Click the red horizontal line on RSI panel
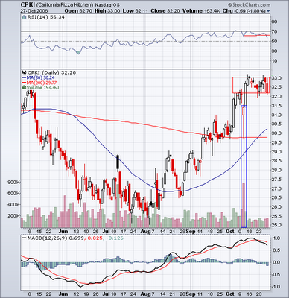This screenshot has width=289, height=298. 256,36
